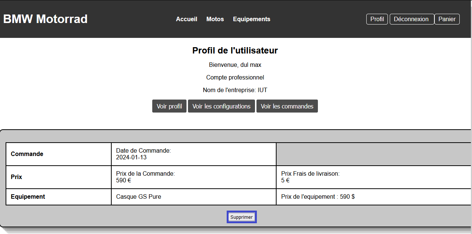
Task: Click the 'Prix de la Commande' 590 € cell
Action: 194,177
